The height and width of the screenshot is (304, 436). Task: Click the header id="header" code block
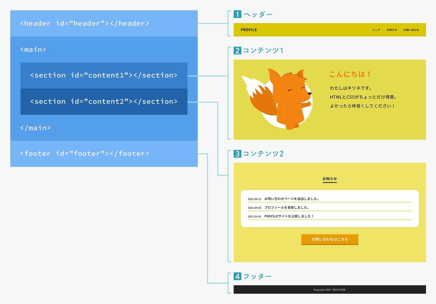(104, 23)
